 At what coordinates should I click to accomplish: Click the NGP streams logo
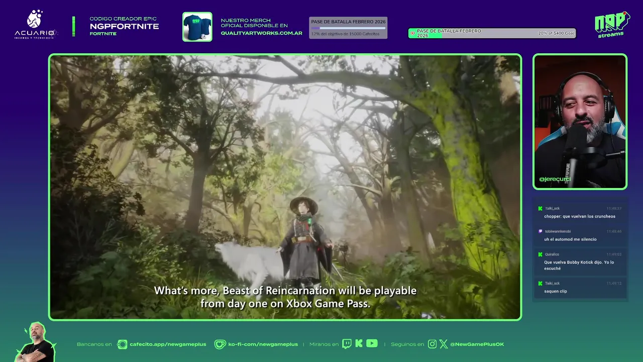(x=612, y=25)
